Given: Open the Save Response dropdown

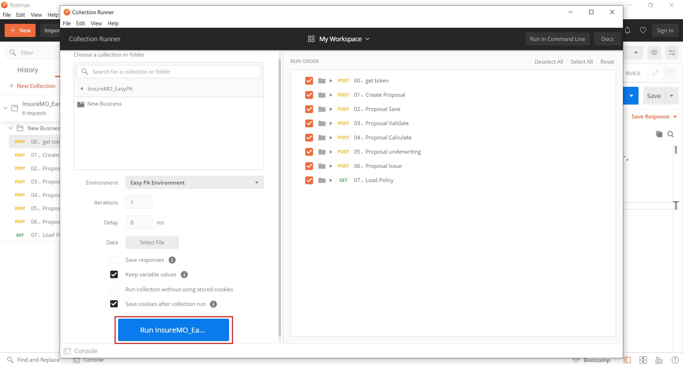Looking at the screenshot, I should tap(654, 117).
